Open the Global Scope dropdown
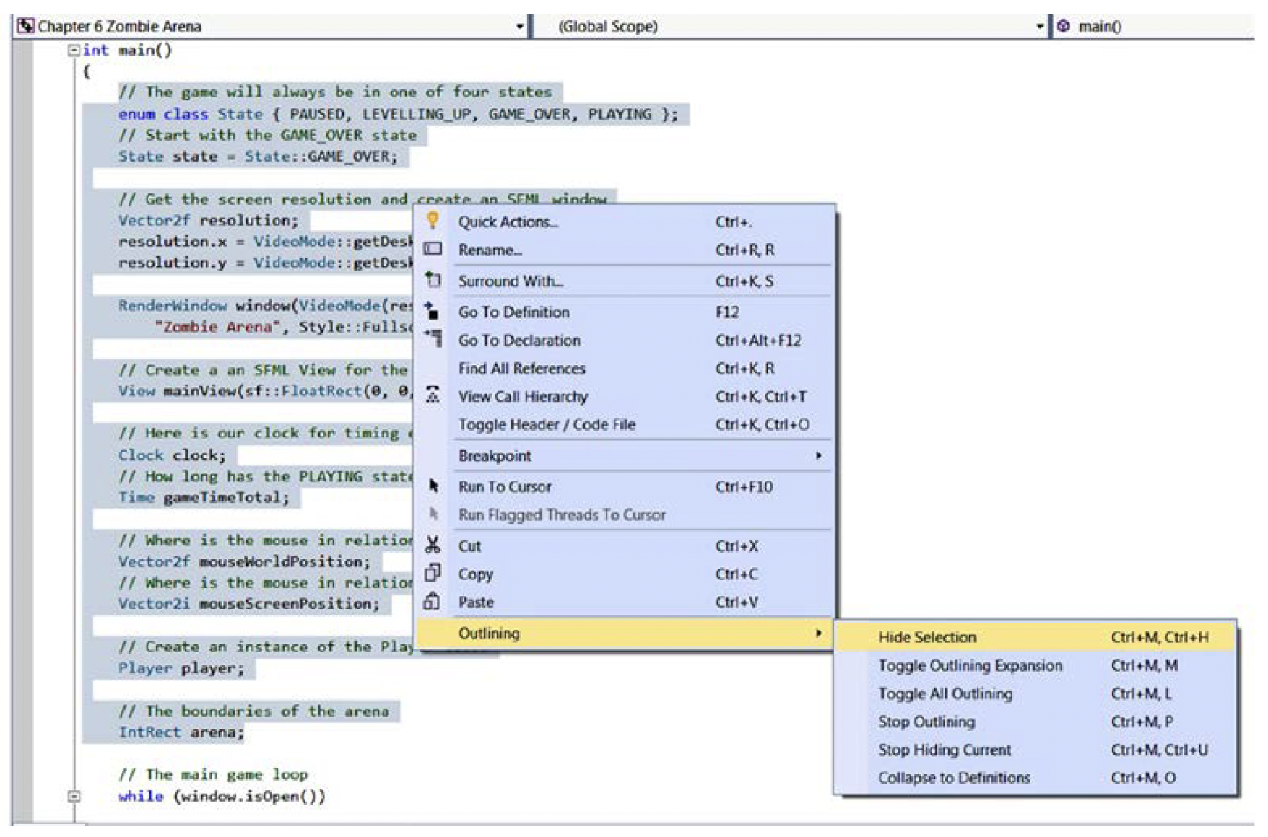This screenshot has width=1268, height=837. point(1040,27)
